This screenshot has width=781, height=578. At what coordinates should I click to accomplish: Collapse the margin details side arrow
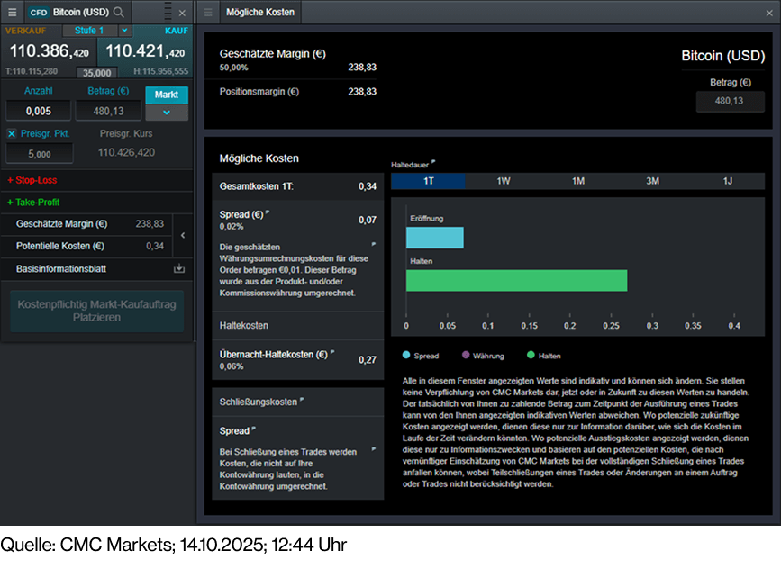pyautogui.click(x=184, y=235)
